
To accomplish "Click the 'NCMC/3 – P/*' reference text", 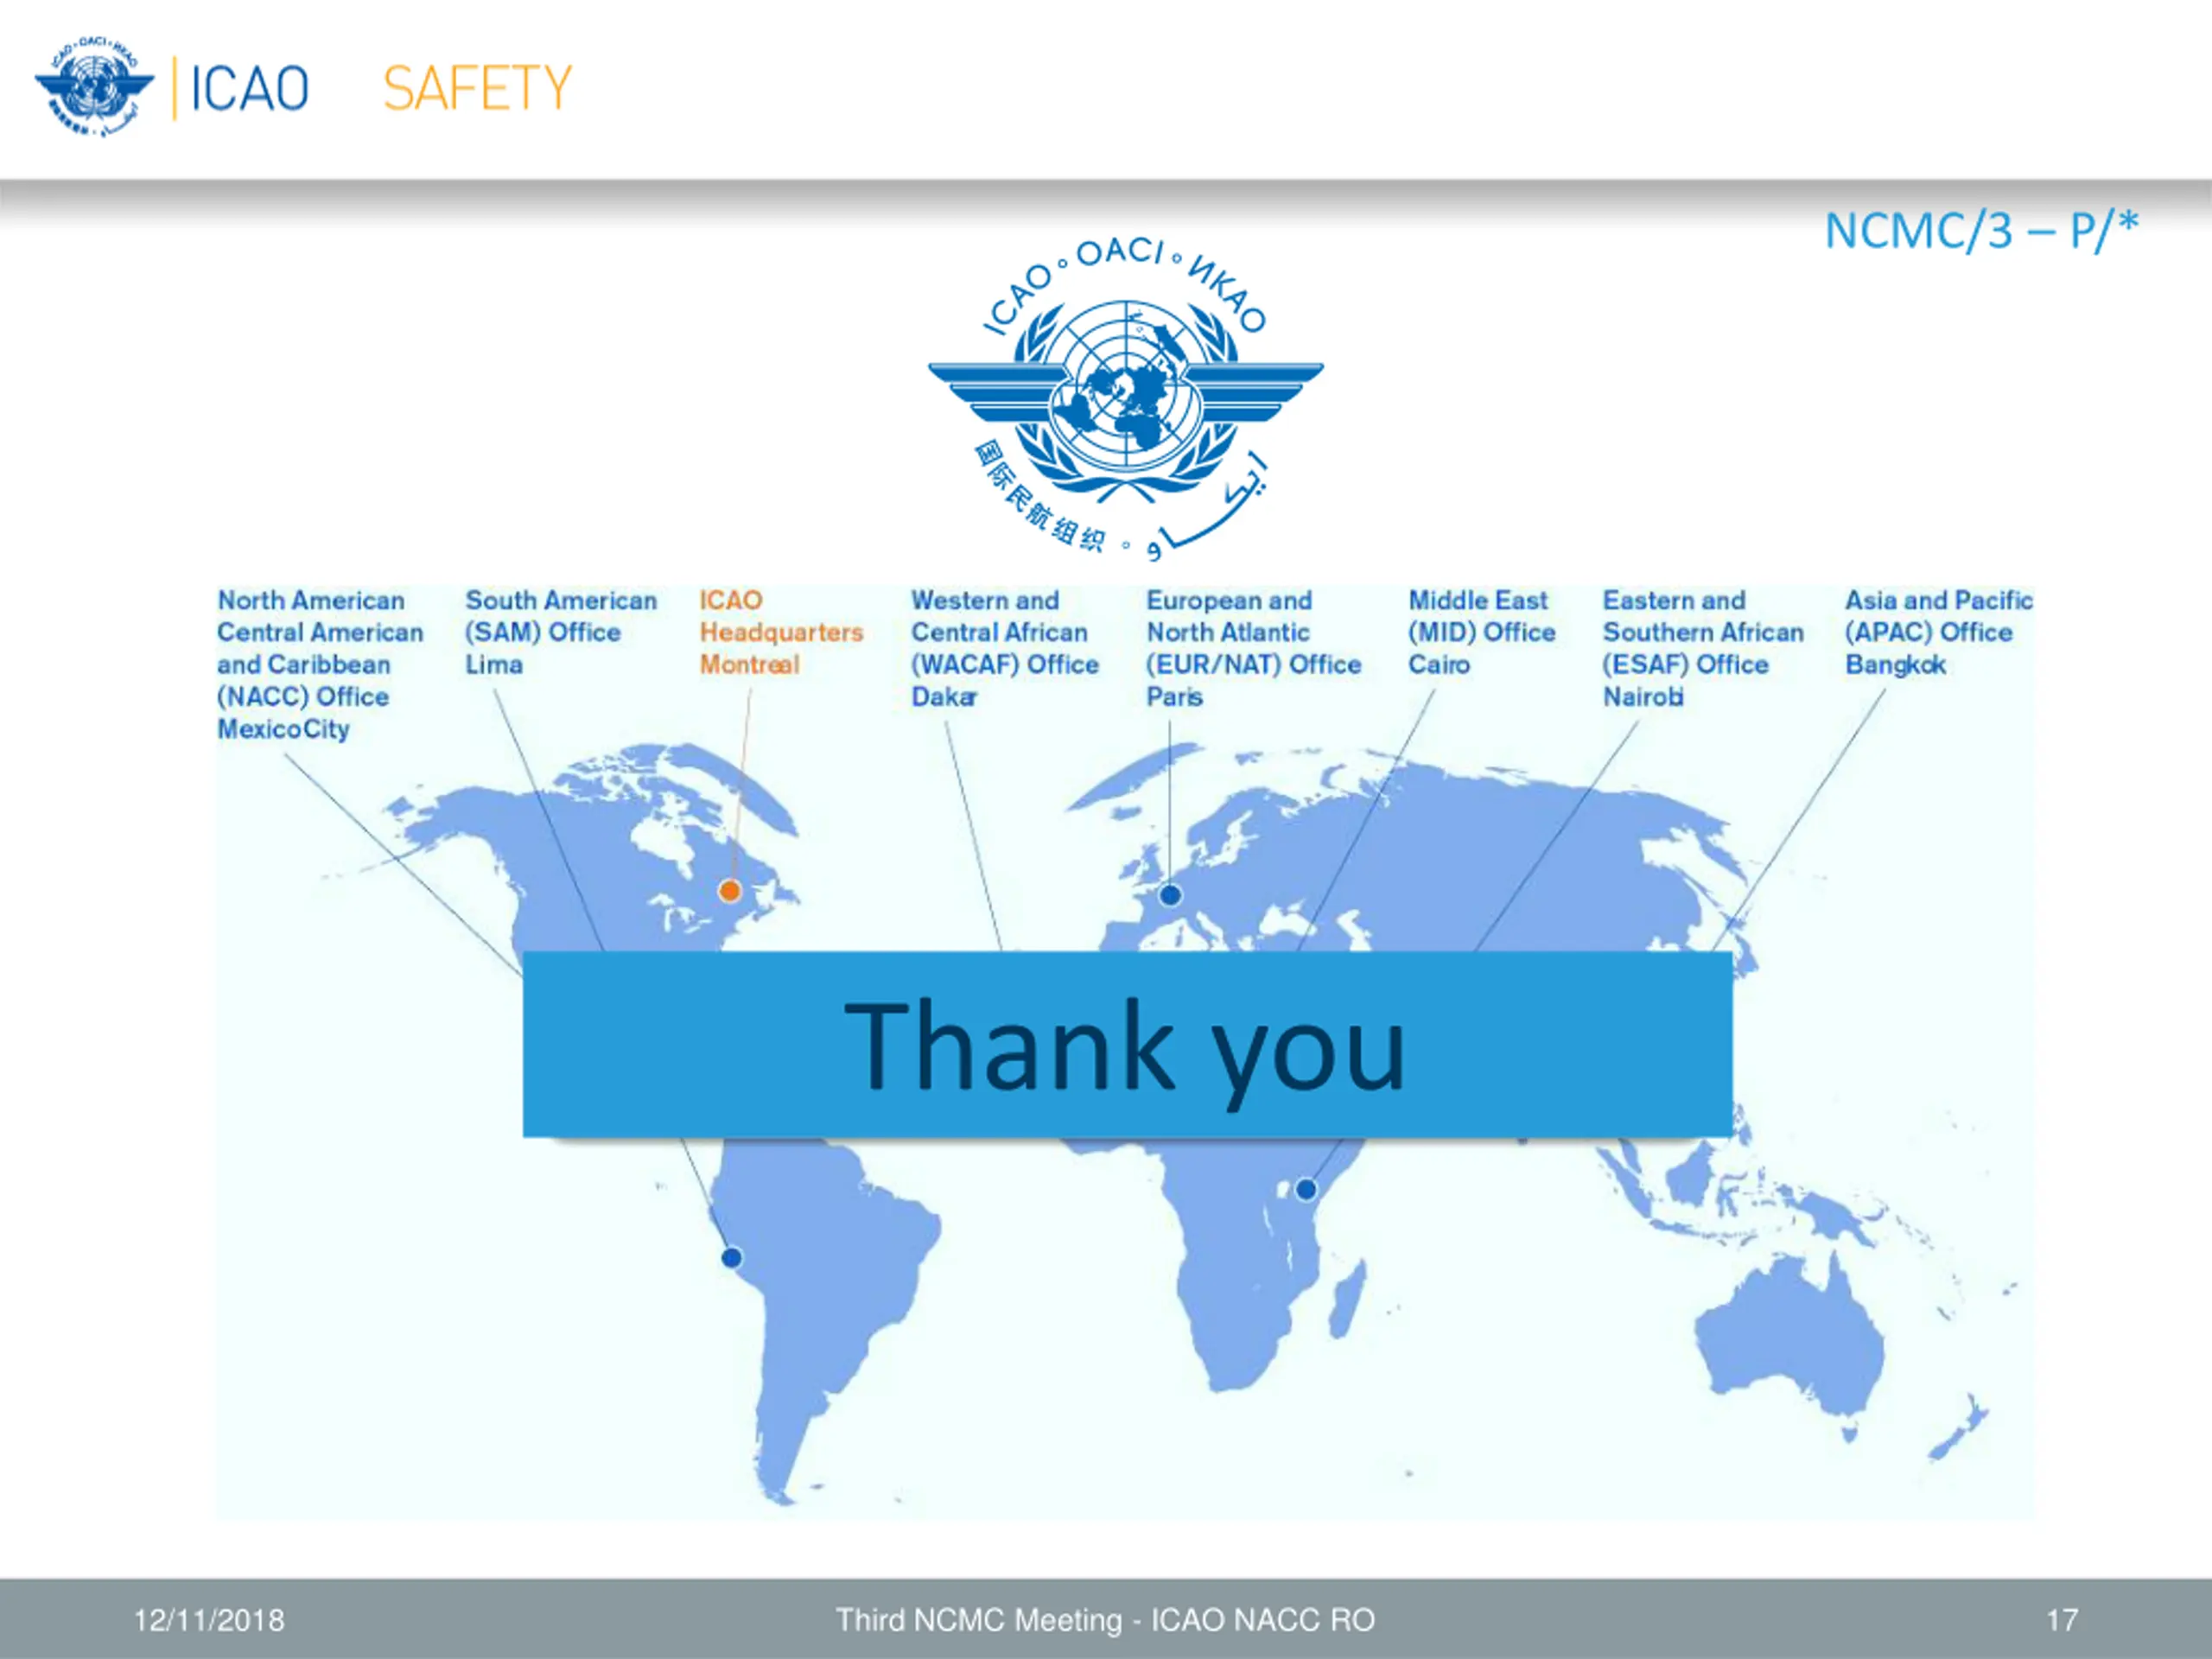I will (x=1981, y=231).
